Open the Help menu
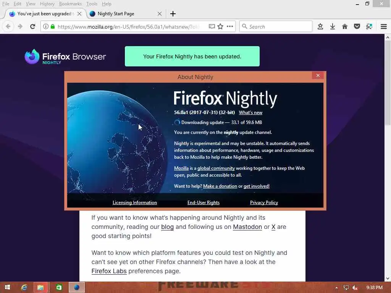Viewport: 391px width, 293px height. [107, 4]
